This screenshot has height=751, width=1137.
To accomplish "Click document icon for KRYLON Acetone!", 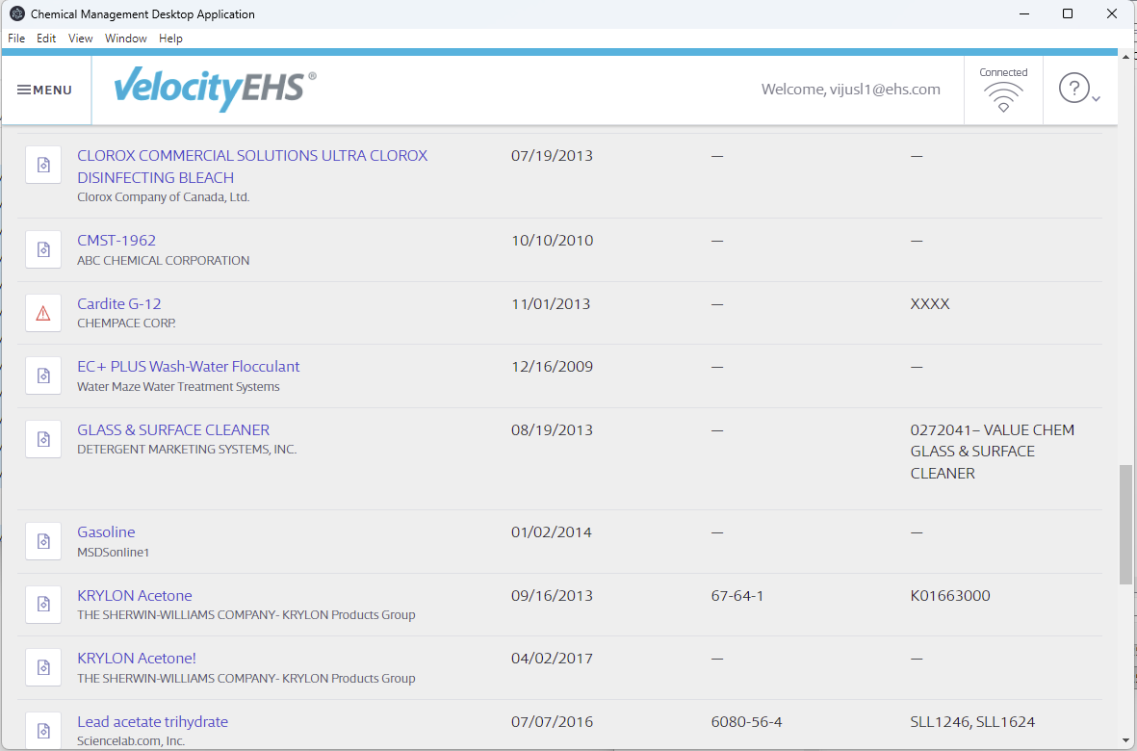I will [43, 667].
